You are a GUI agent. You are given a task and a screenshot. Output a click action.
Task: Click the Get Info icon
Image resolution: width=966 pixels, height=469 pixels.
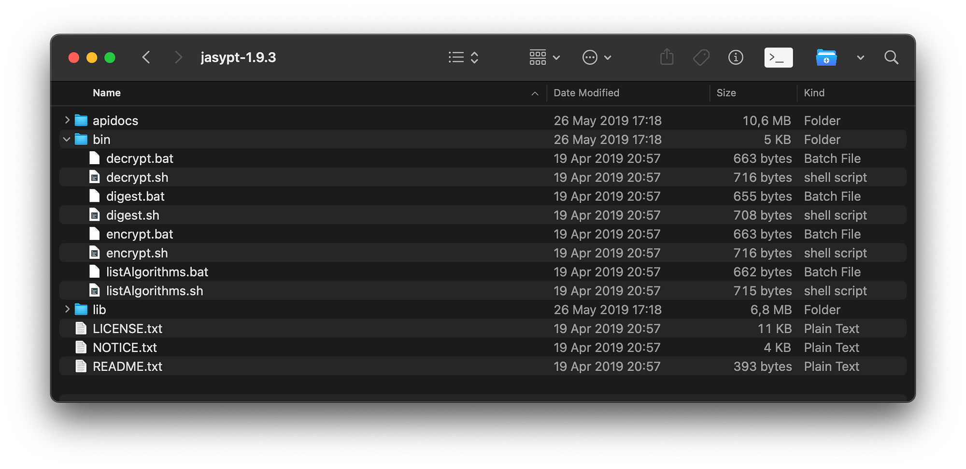[x=736, y=57]
